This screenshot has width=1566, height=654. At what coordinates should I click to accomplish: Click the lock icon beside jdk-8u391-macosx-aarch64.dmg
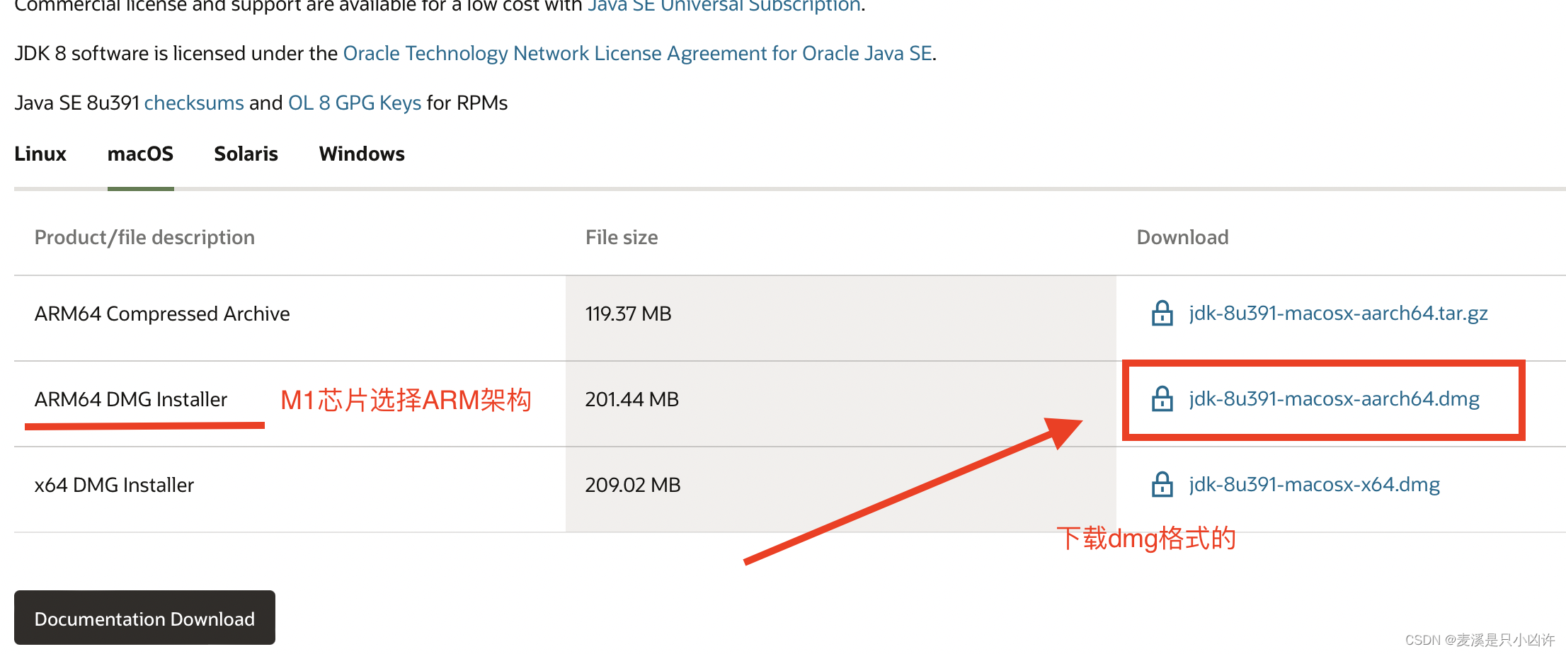point(1162,399)
